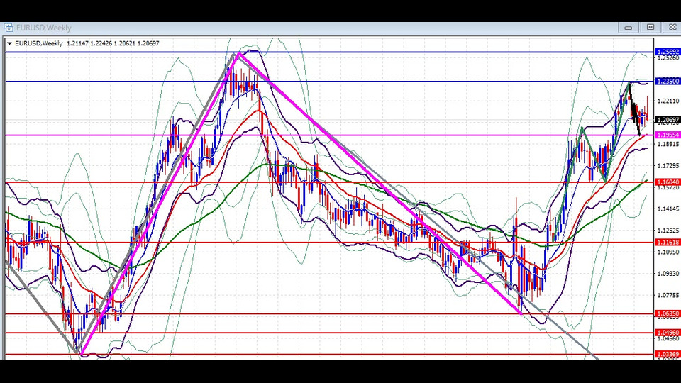Click the high value 1.22426 in chart header

point(101,43)
